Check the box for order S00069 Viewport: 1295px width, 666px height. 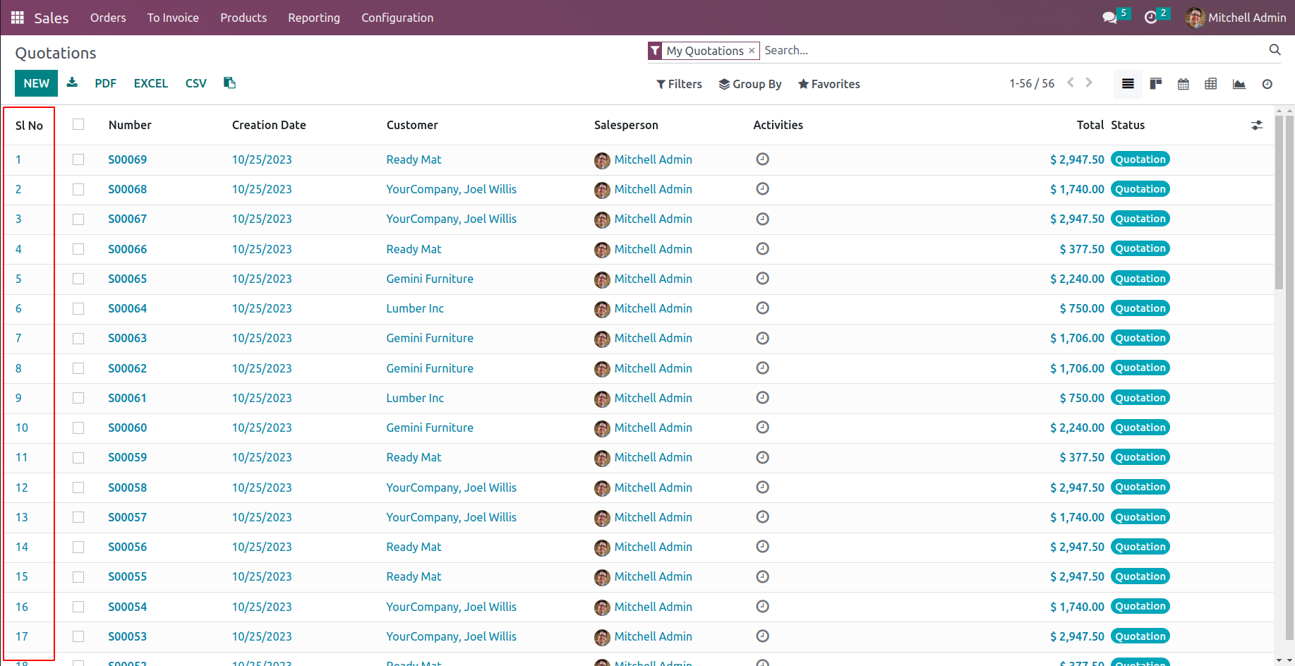(78, 159)
